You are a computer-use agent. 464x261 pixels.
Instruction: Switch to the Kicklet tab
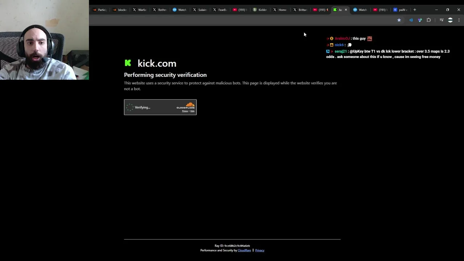[260, 10]
